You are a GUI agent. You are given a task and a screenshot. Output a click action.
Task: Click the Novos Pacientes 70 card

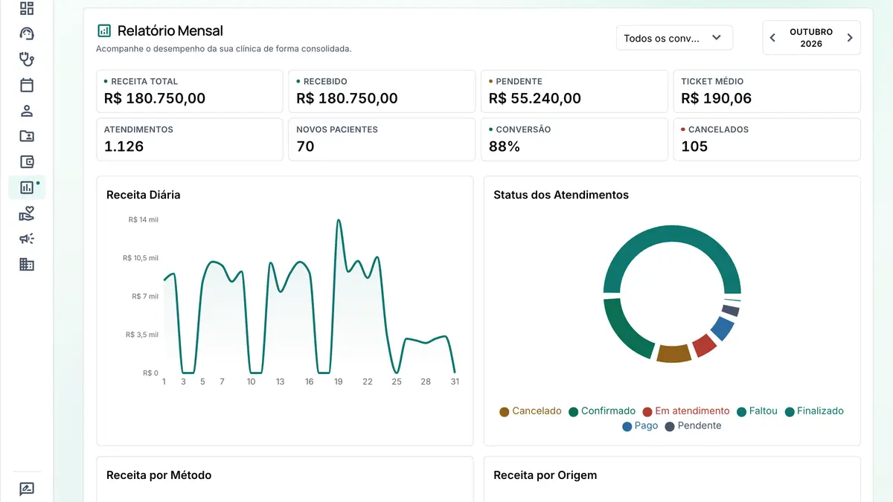382,140
